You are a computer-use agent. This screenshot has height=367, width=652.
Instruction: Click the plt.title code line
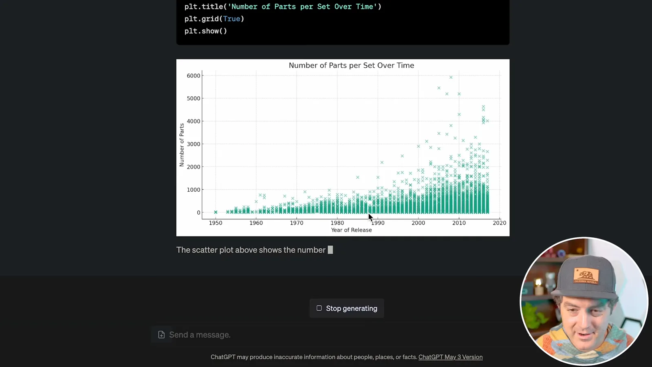pyautogui.click(x=283, y=7)
